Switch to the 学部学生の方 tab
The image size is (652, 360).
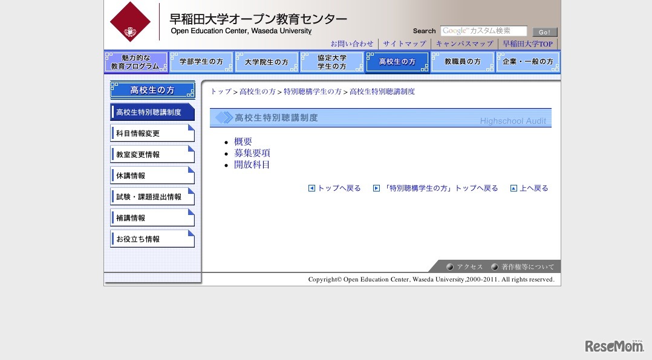pyautogui.click(x=201, y=62)
